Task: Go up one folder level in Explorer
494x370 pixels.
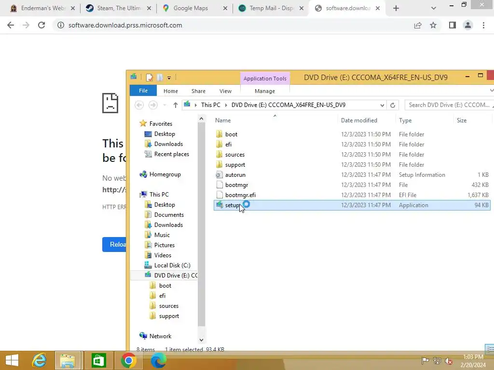Action: pos(176,105)
